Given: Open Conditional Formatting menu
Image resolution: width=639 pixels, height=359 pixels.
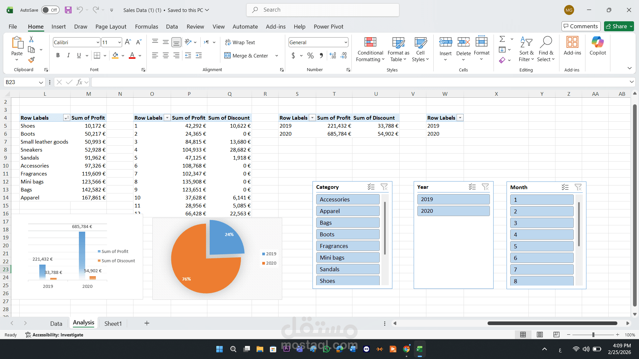Looking at the screenshot, I should [370, 50].
